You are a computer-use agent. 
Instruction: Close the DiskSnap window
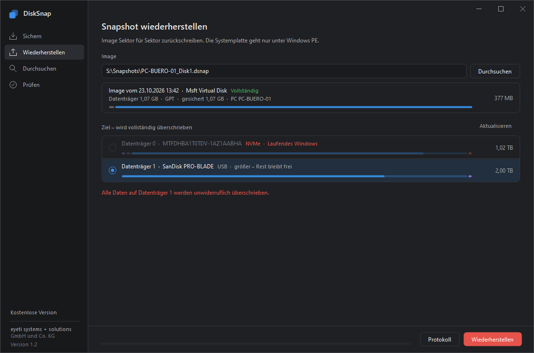tap(523, 9)
